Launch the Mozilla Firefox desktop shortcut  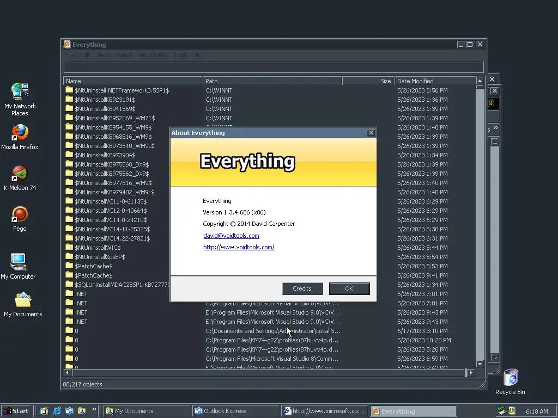20,137
